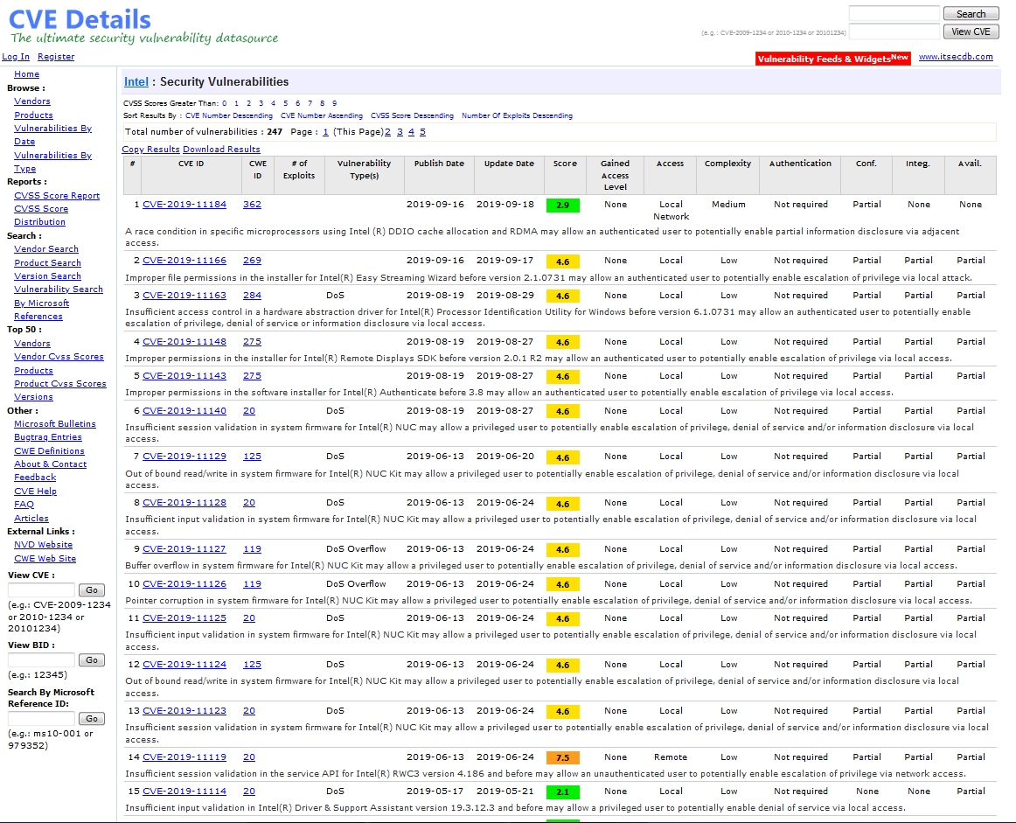The image size is (1016, 823).
Task: Open Vulnerabilities By Type link
Action: 53,161
